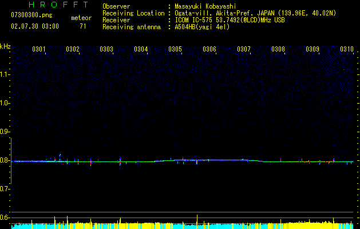The image size is (360, 229).
Task: Click the Receiving antenna label
Action: 132,27
